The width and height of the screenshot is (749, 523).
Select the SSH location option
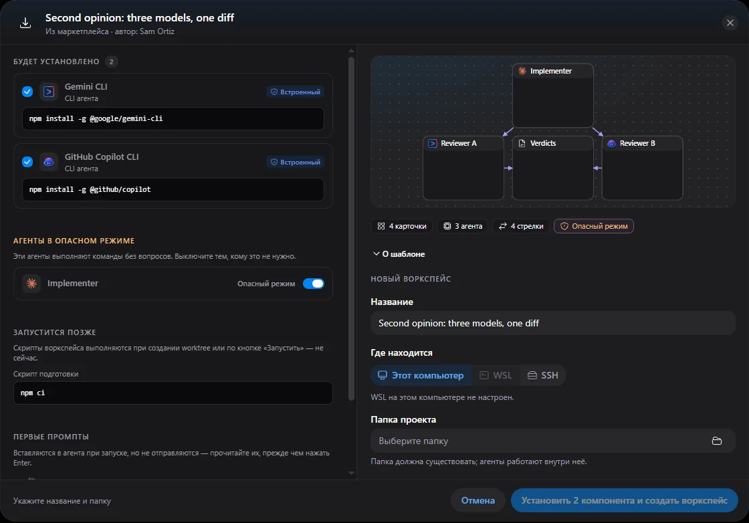click(542, 375)
